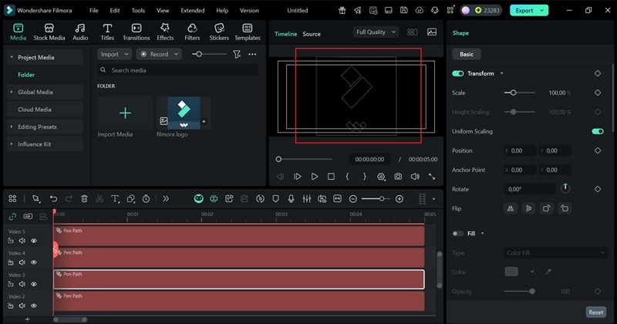Hide the Video 2 track
Screen dimensions: 617x324
point(34,305)
